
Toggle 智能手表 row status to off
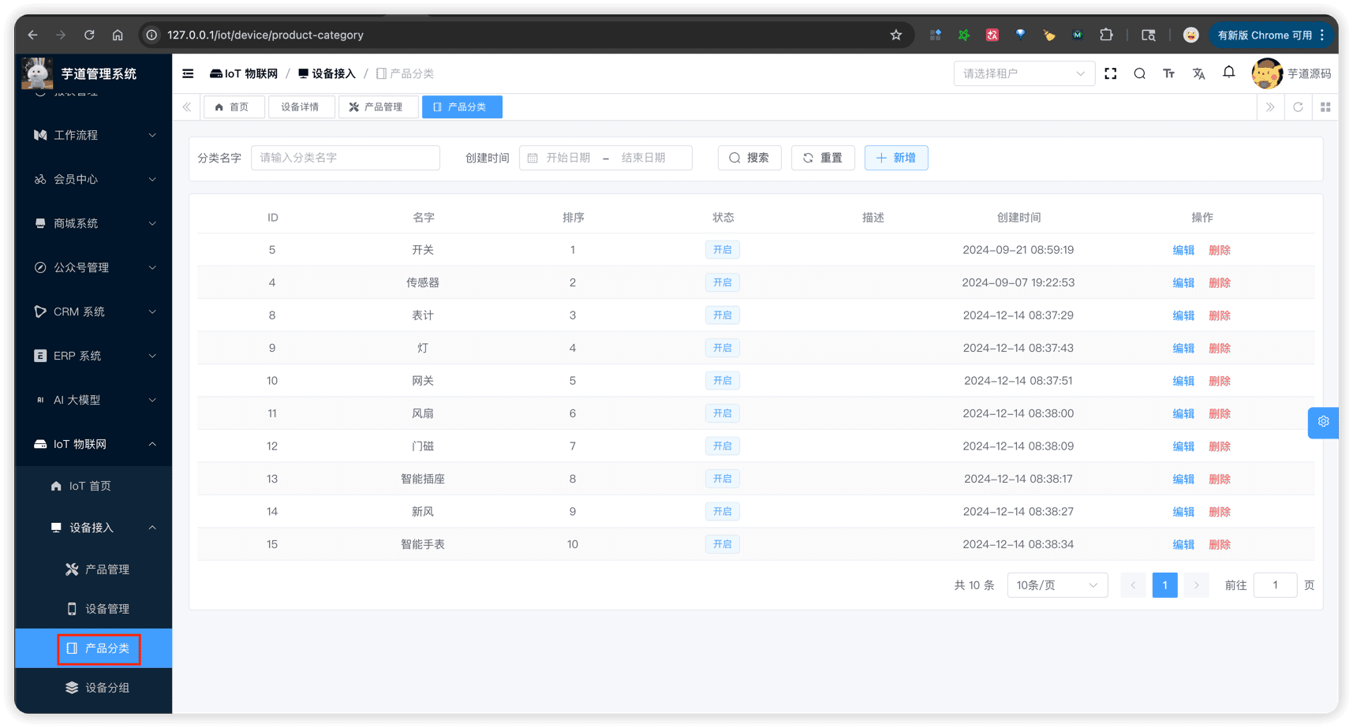[722, 543]
